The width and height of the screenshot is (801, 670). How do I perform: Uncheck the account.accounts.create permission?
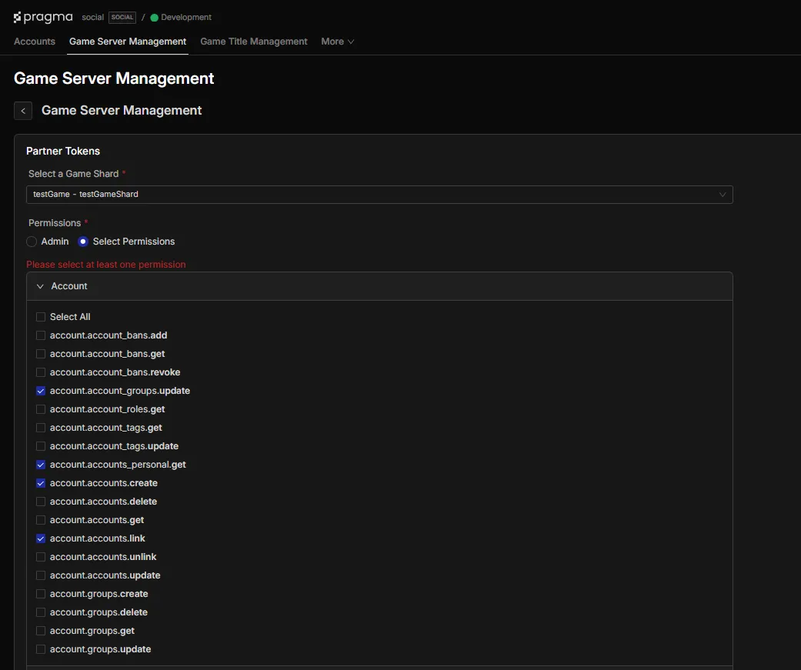pos(40,482)
